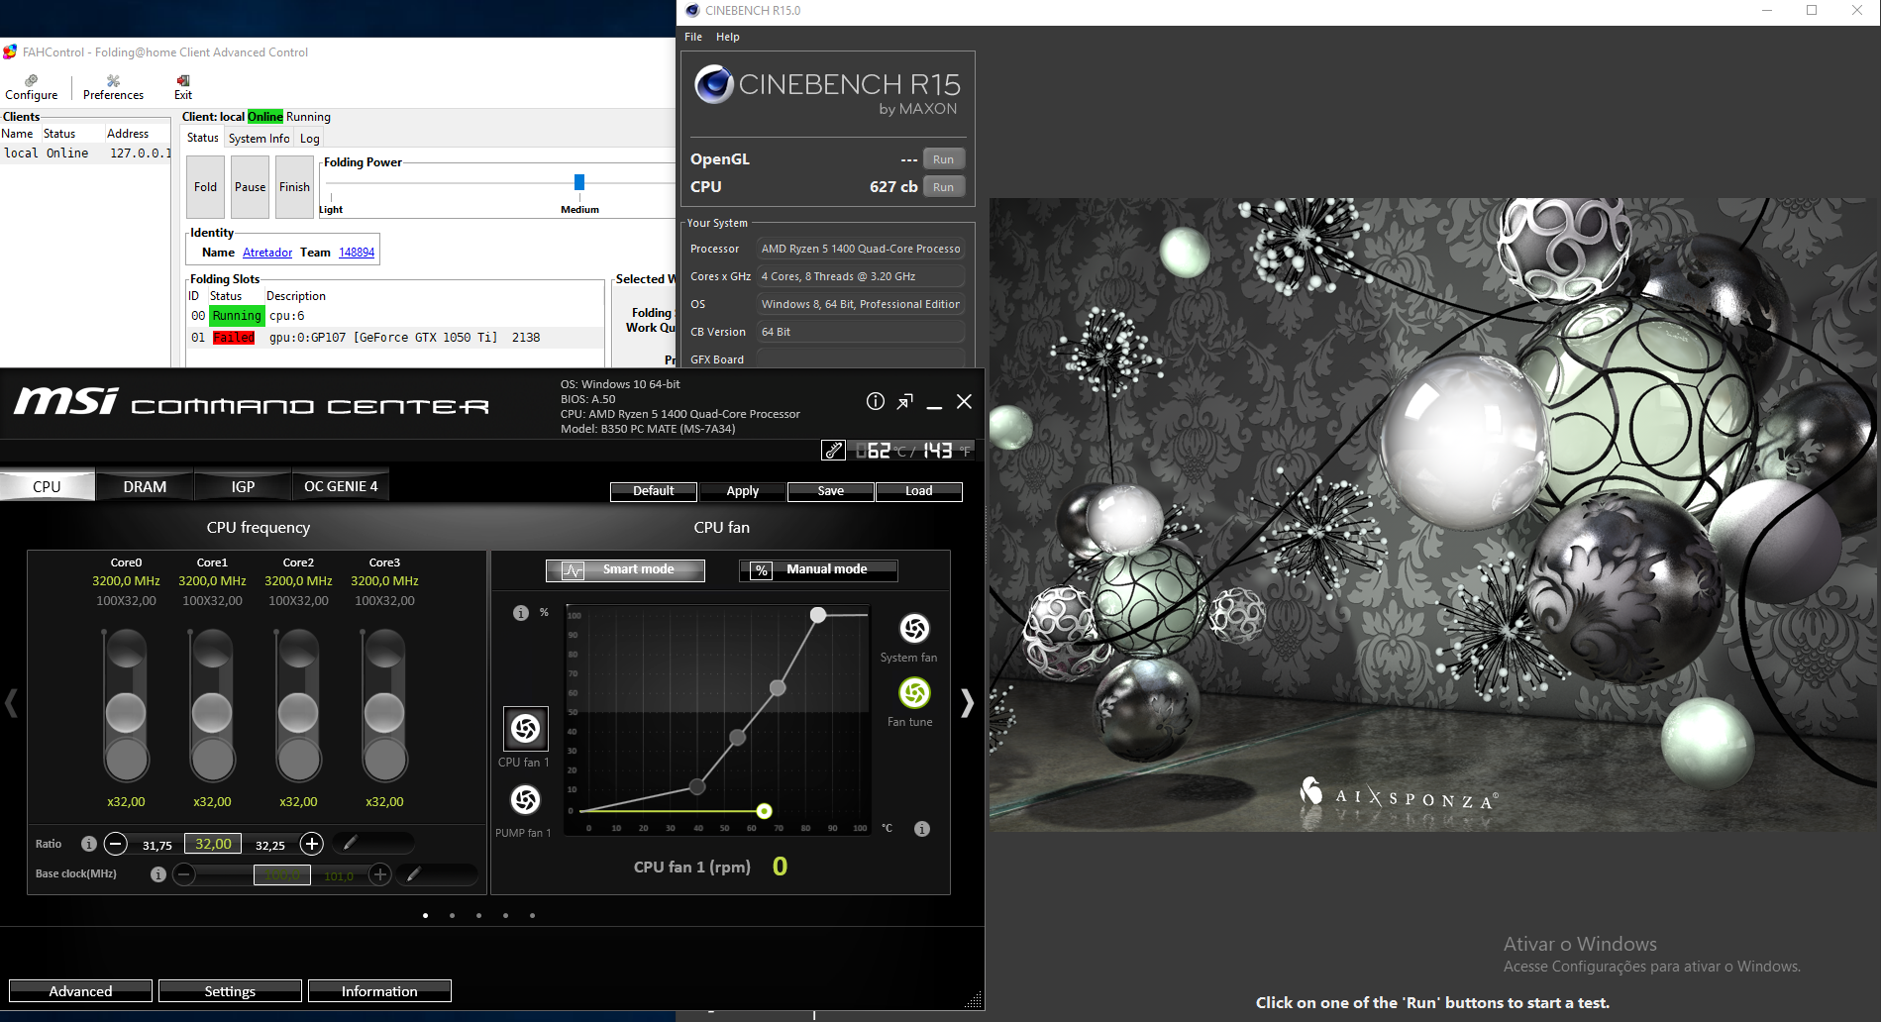Click the fan curve temperature info icon
The image size is (1881, 1022).
[922, 829]
